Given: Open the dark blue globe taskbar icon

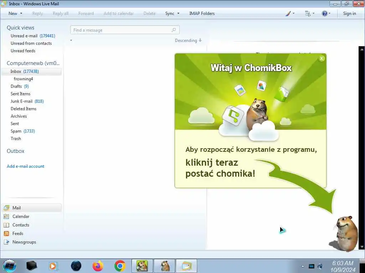Looking at the screenshot, I should pyautogui.click(x=76, y=266).
